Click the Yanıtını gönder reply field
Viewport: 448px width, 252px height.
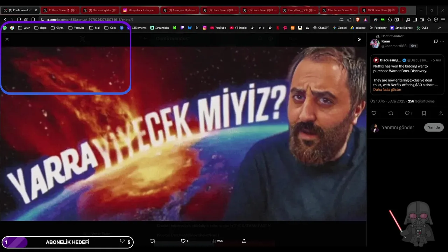pos(398,127)
